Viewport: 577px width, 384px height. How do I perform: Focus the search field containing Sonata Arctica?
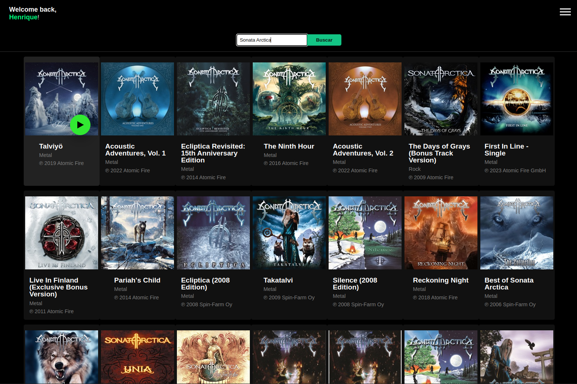271,40
